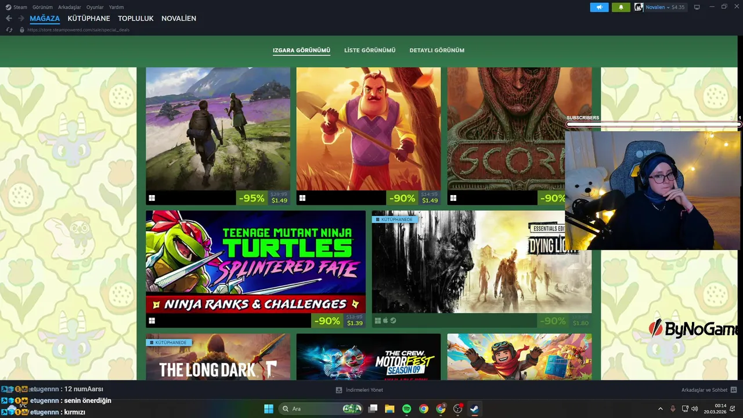Screen dimensions: 743x418
Task: Click the $4.35 wallet balance
Action: [x=678, y=7]
